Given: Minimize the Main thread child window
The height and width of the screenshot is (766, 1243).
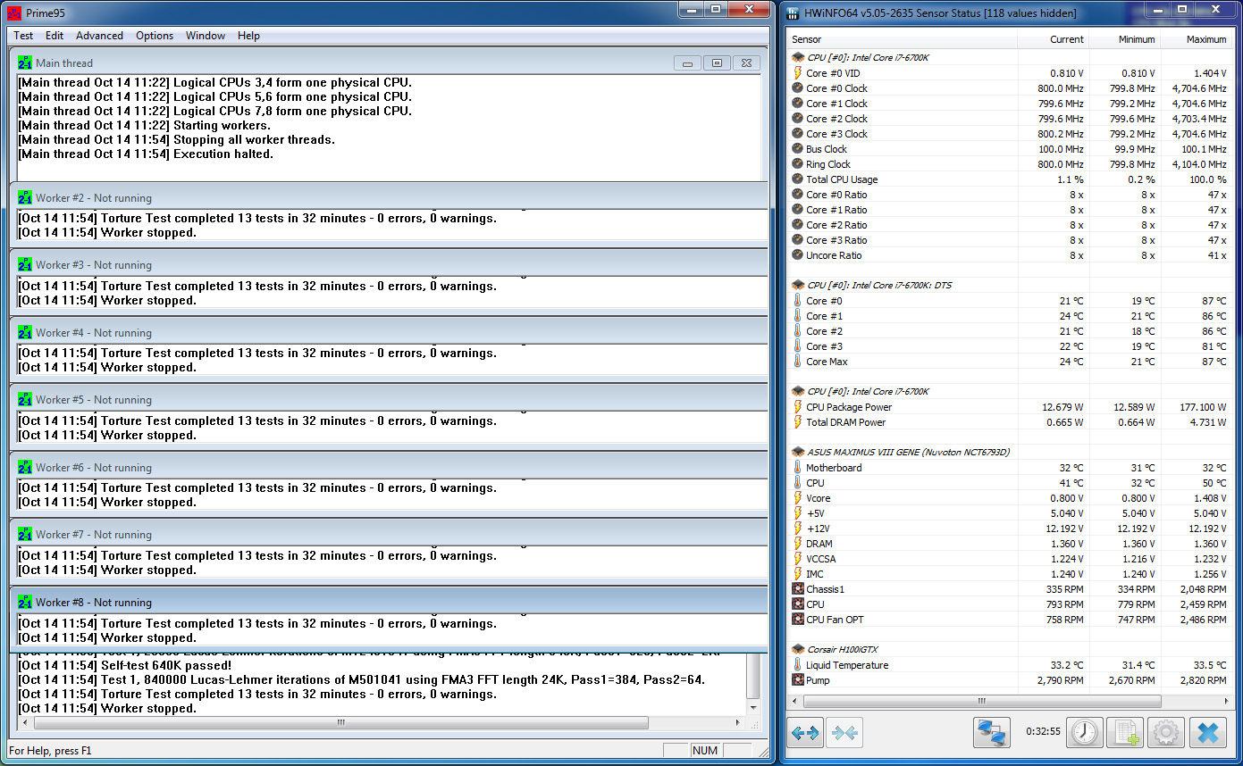Looking at the screenshot, I should click(x=686, y=63).
